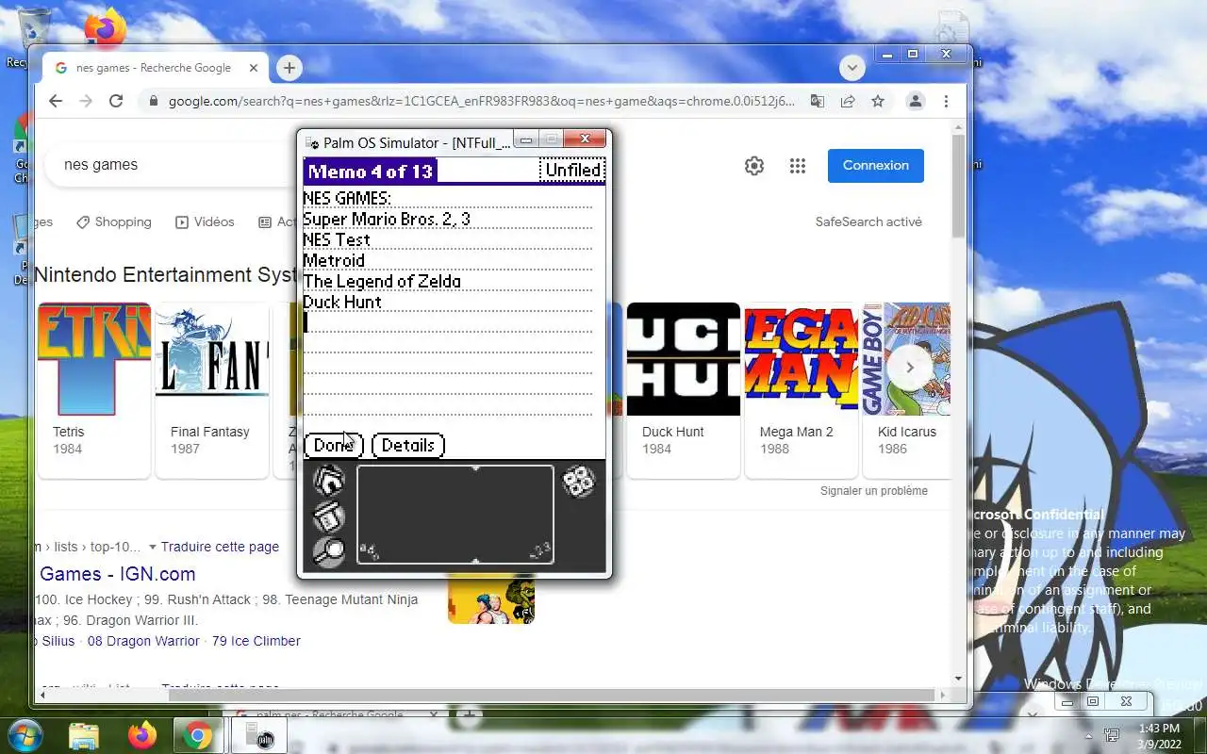Bookmark this page with the star icon
Image resolution: width=1207 pixels, height=754 pixels.
[878, 101]
